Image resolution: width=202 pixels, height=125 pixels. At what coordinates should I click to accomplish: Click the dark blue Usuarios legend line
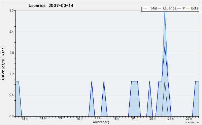pos(160,8)
